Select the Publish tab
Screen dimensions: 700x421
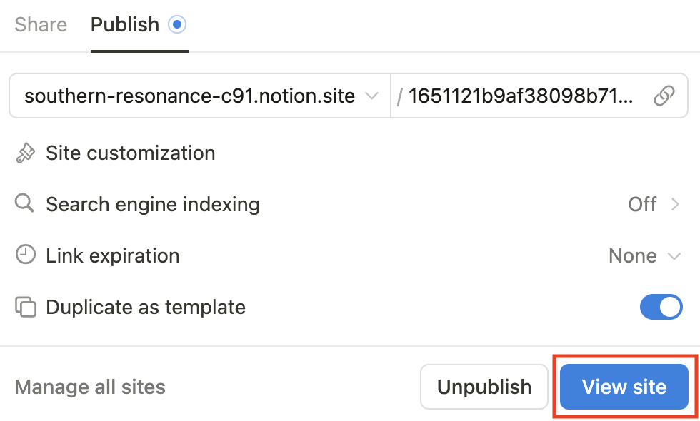[125, 25]
